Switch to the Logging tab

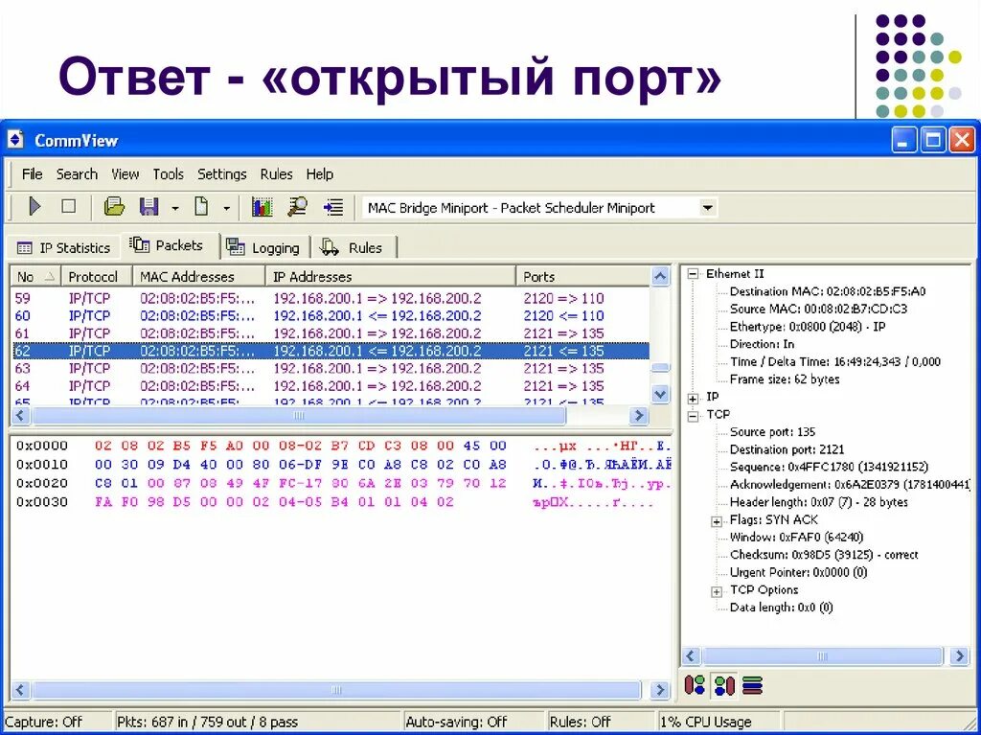tap(264, 248)
